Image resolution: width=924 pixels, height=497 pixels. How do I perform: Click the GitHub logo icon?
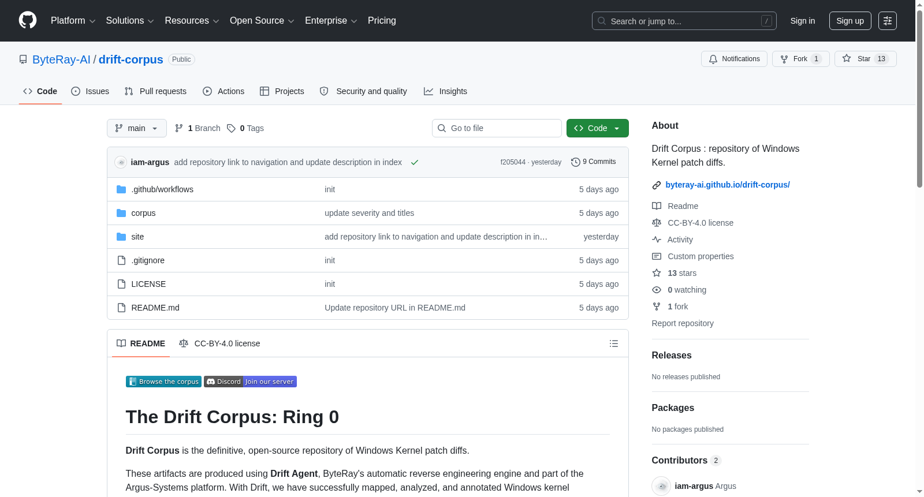point(28,21)
